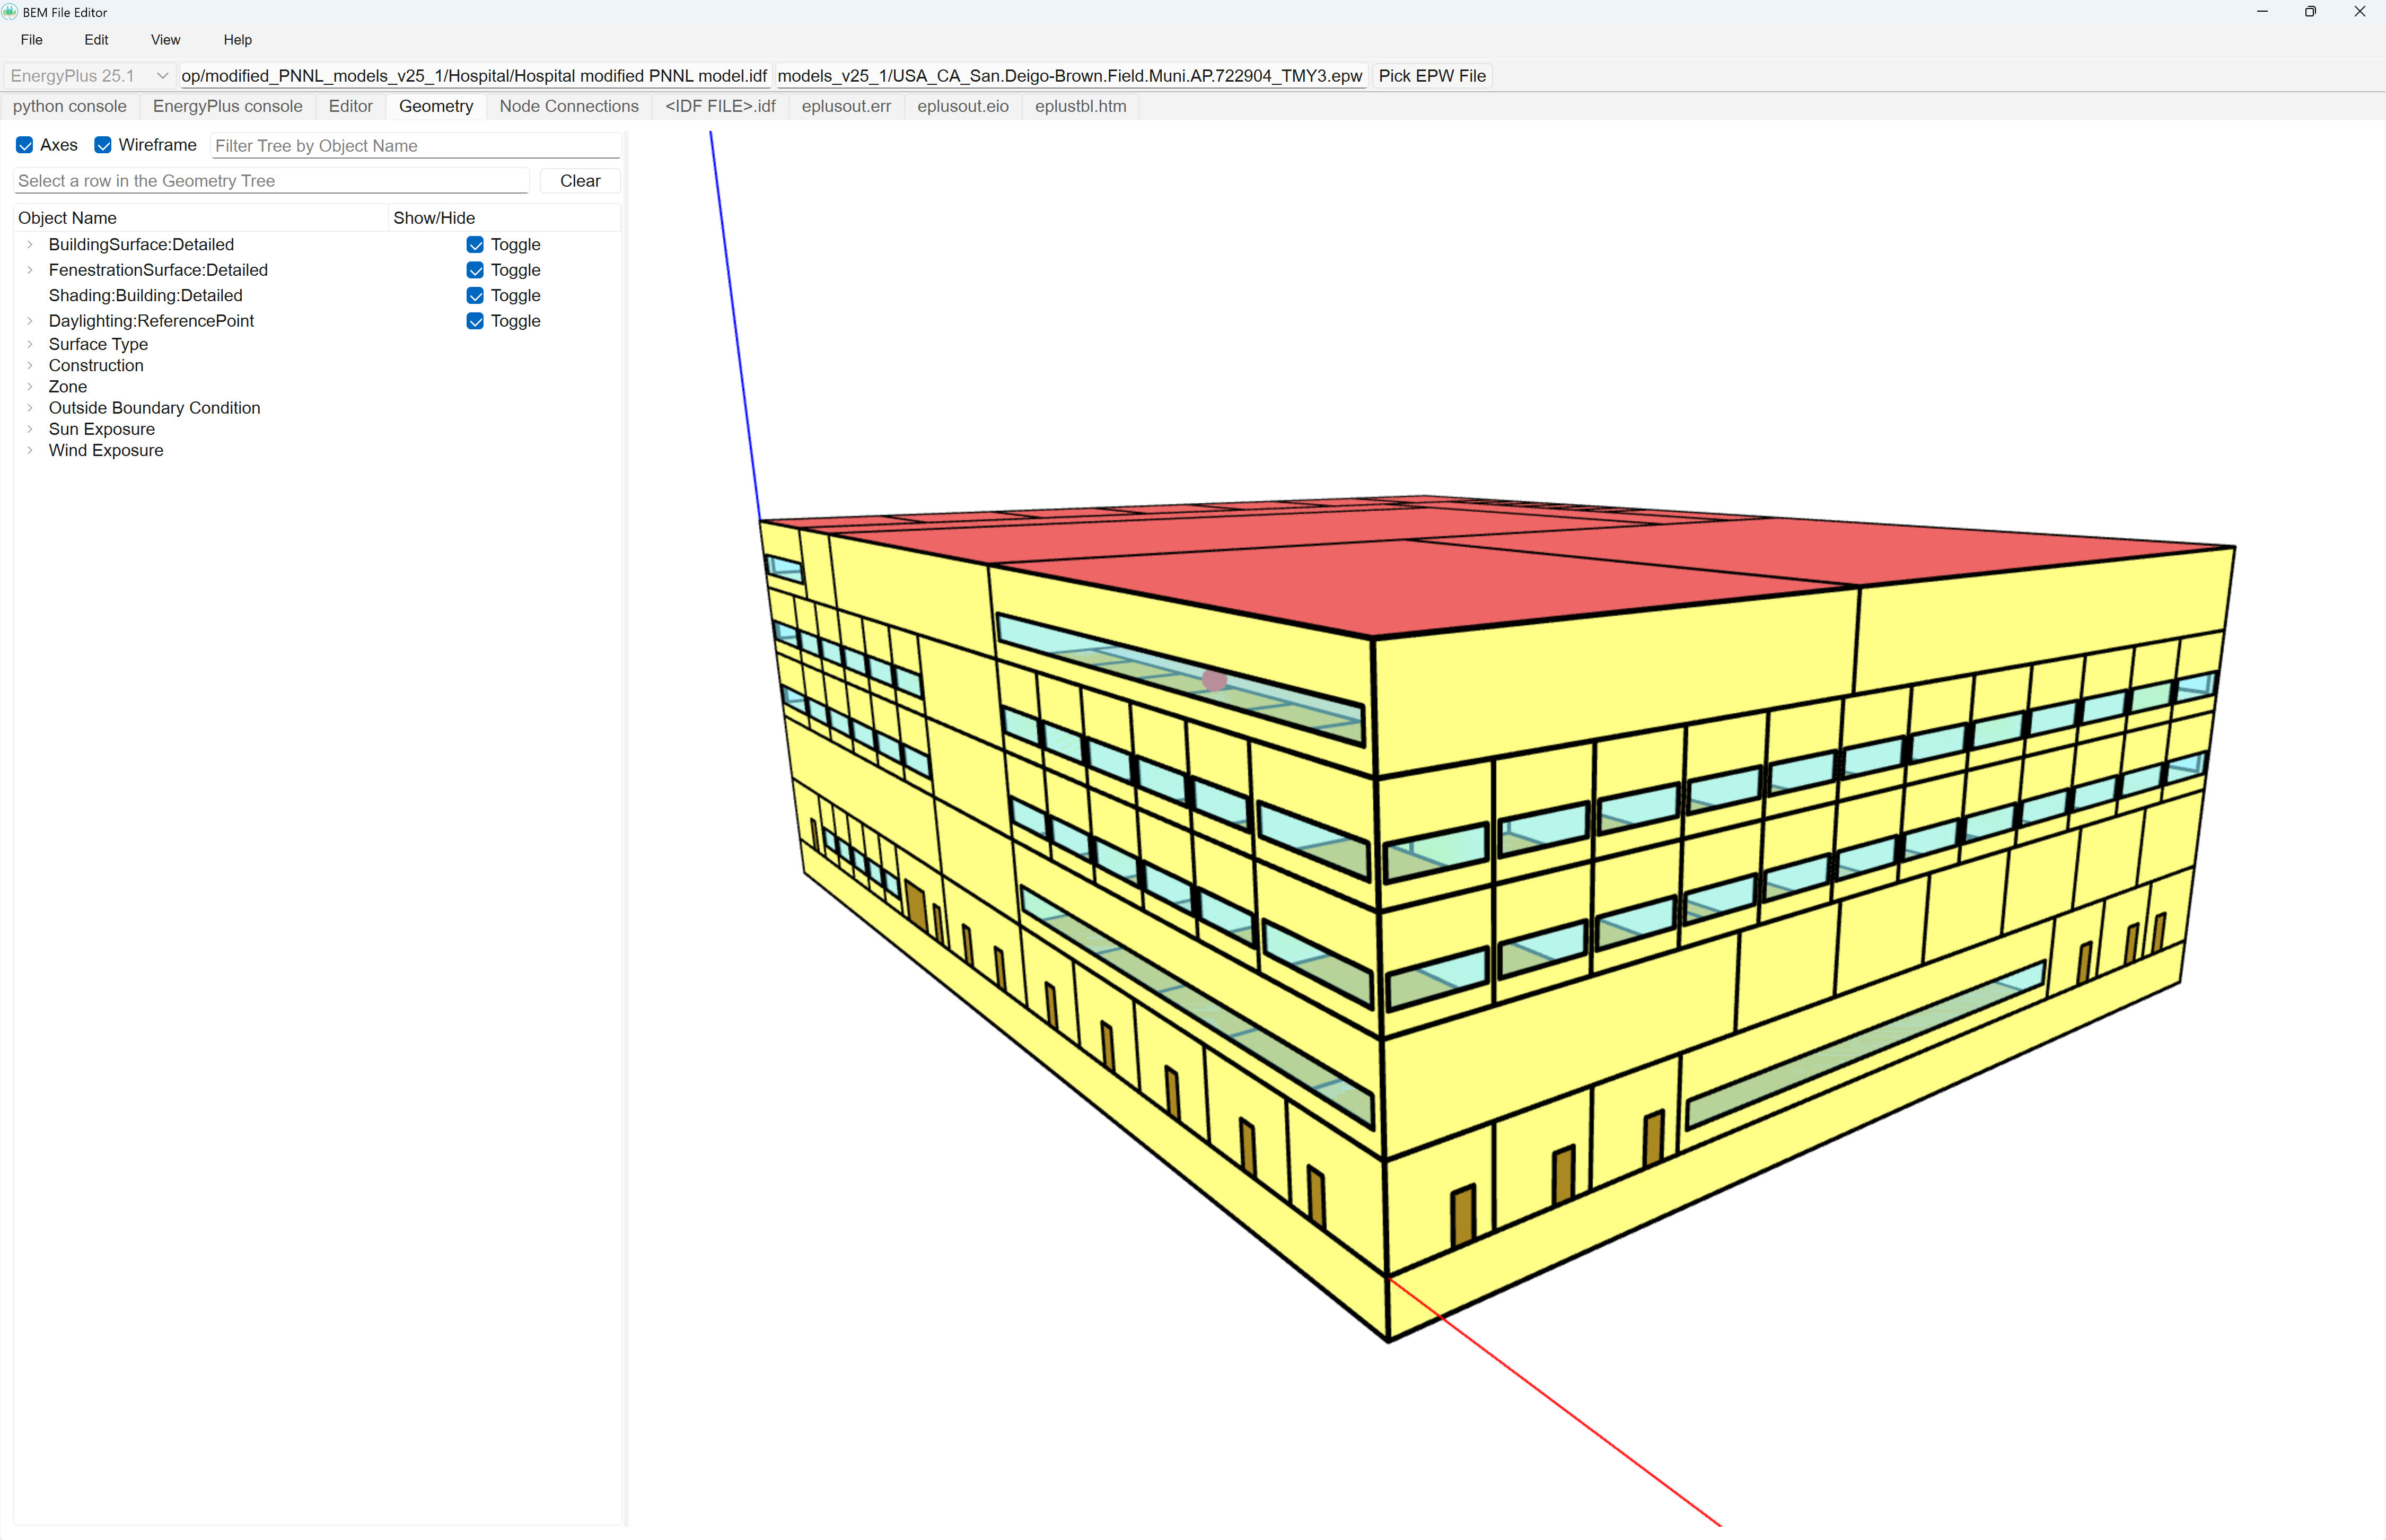Toggle visibility of BuildingSurface:Detailed
Screen dimensions: 2386x1540
[x=476, y=245]
